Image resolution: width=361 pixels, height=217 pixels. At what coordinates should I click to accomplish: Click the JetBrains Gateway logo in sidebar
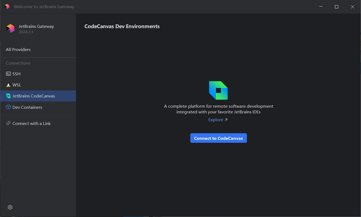[10, 28]
